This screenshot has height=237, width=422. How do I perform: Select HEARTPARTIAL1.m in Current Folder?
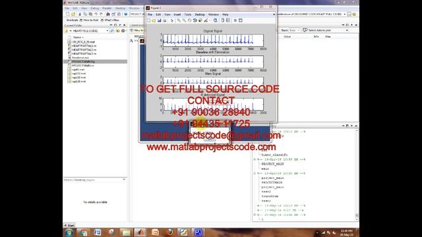[84, 46]
